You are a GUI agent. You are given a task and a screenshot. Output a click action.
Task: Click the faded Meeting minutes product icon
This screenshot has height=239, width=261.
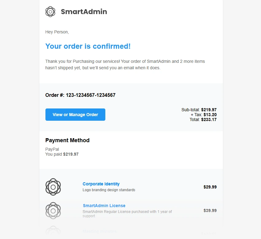pyautogui.click(x=53, y=231)
